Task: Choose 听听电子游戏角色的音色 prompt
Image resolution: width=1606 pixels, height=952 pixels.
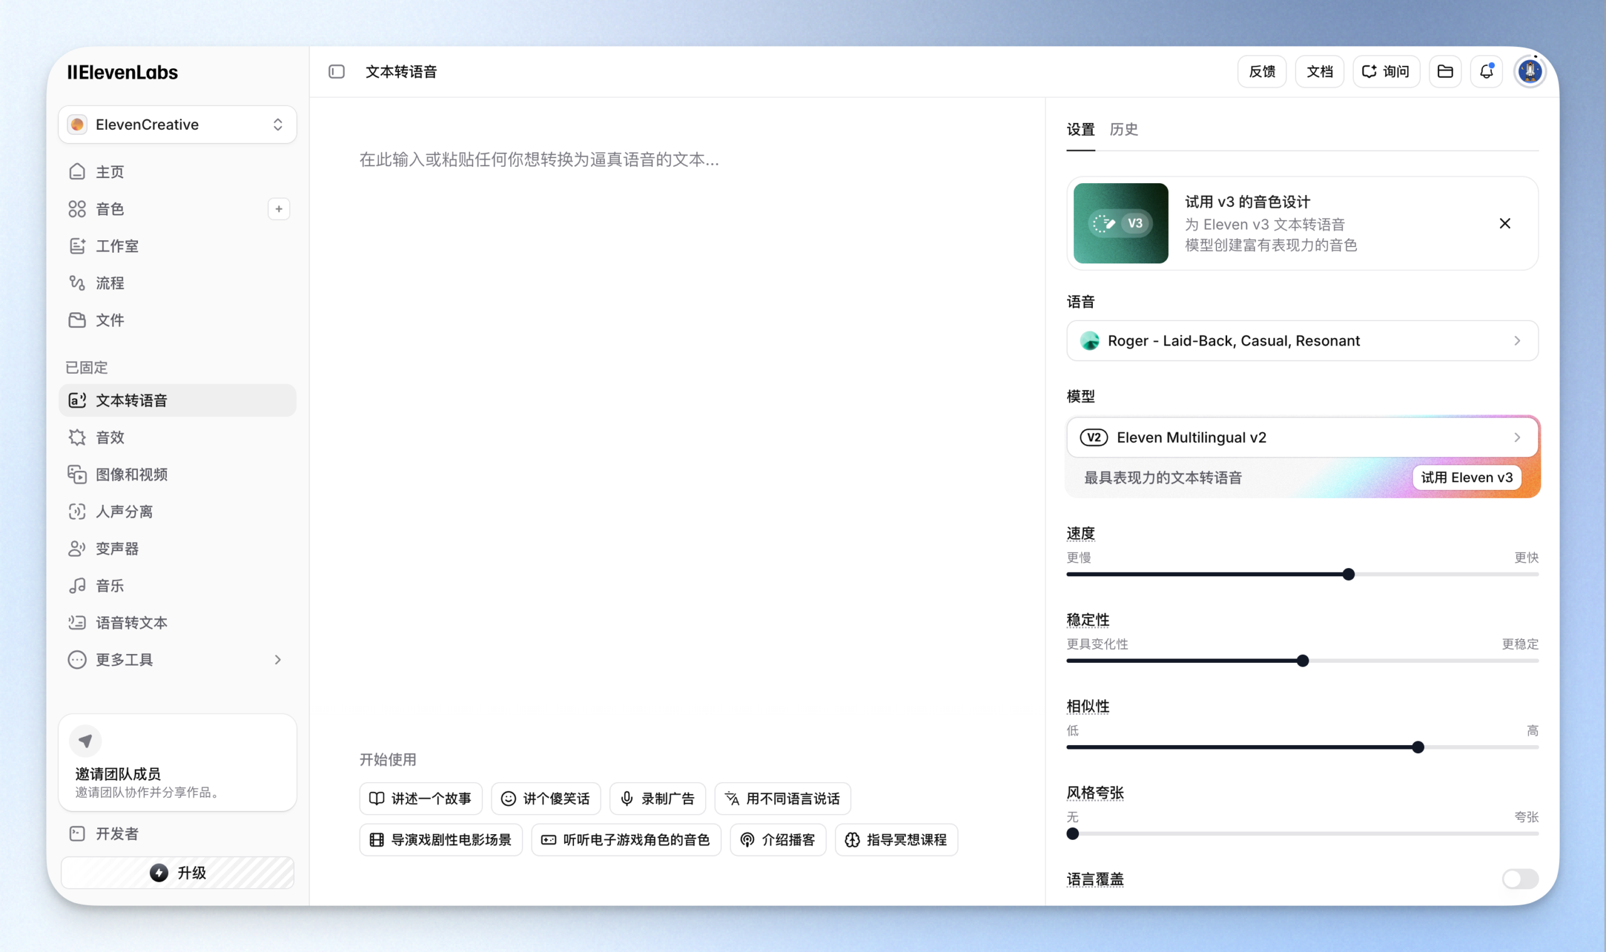Action: pos(625,840)
